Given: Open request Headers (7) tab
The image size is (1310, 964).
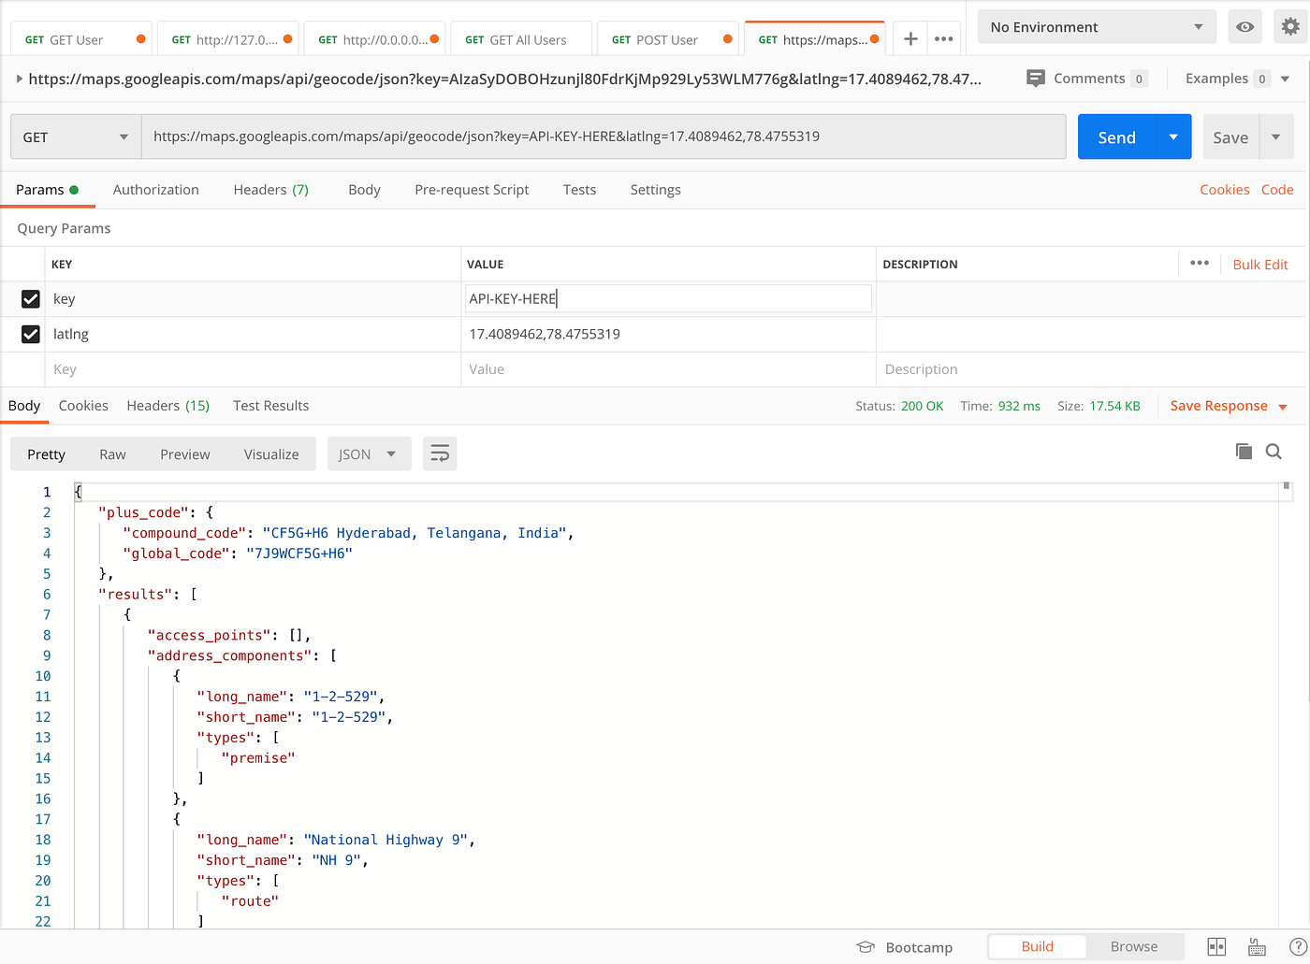Looking at the screenshot, I should [x=270, y=190].
